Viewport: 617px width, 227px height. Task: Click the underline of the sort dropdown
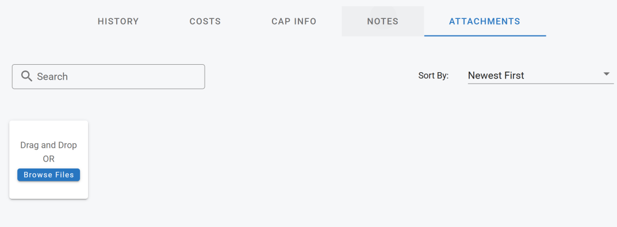tap(541, 84)
